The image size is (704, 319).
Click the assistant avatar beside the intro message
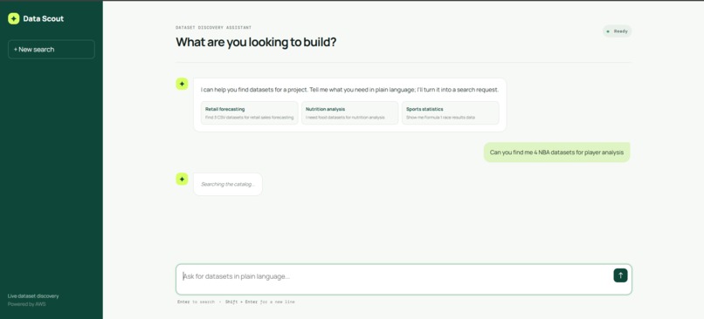pyautogui.click(x=182, y=84)
